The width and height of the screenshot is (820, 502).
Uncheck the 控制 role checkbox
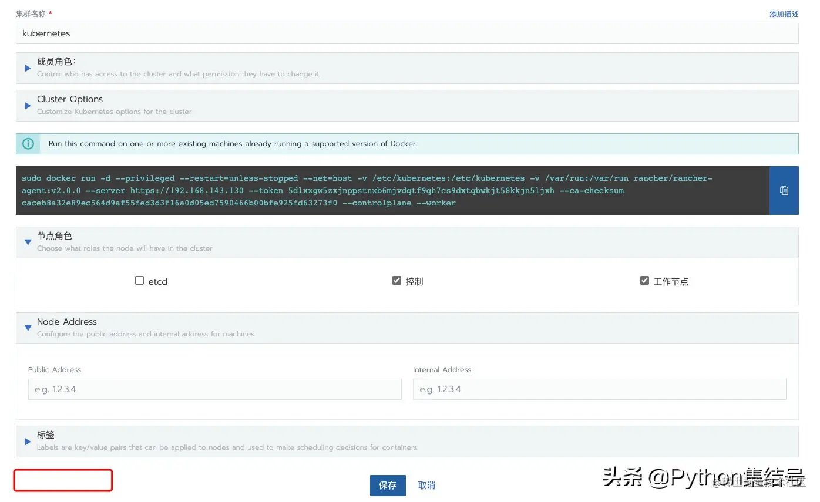397,280
